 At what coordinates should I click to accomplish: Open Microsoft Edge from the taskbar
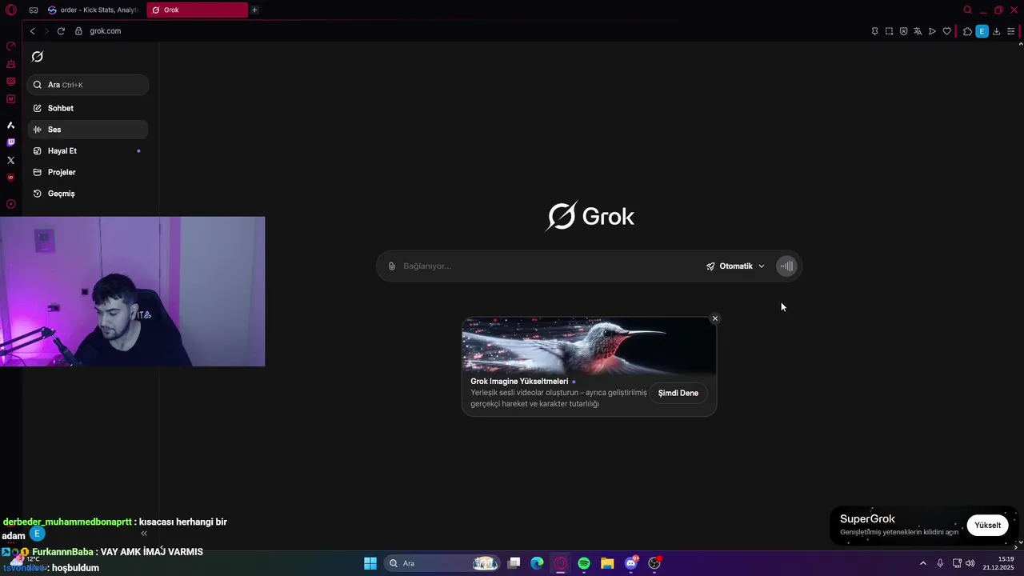tap(538, 563)
